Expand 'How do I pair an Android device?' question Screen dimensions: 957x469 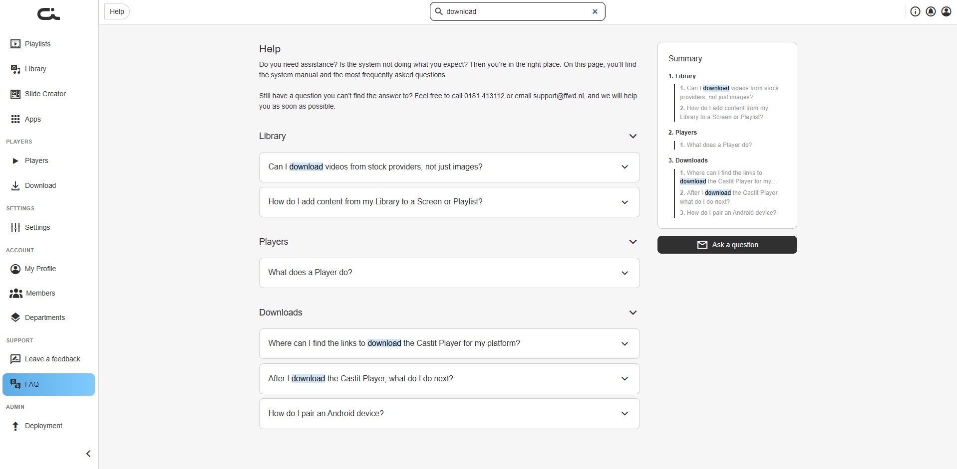click(449, 414)
